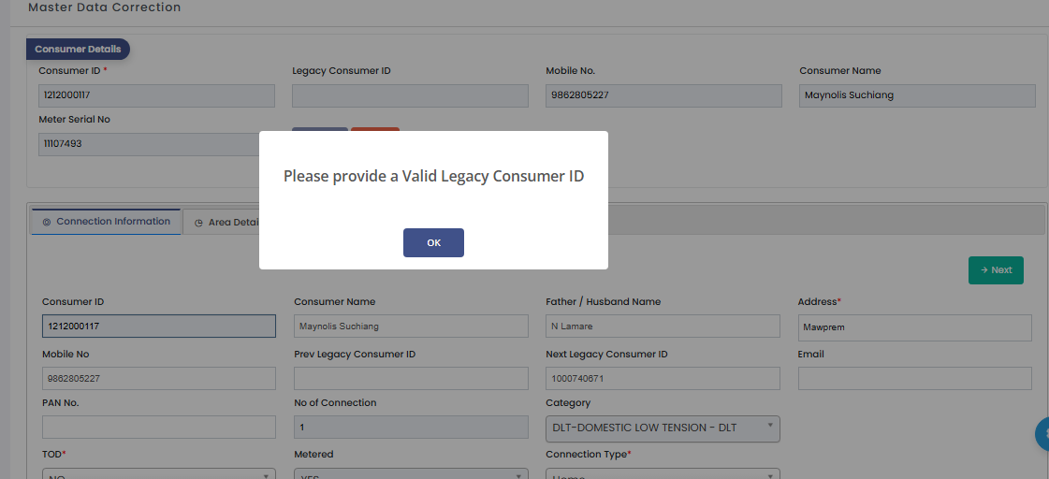The height and width of the screenshot is (479, 1049).
Task: Click the Meter Serial No field
Action: point(150,144)
